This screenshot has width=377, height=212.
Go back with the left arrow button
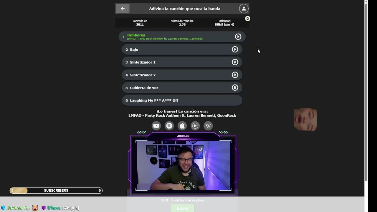pyautogui.click(x=123, y=9)
